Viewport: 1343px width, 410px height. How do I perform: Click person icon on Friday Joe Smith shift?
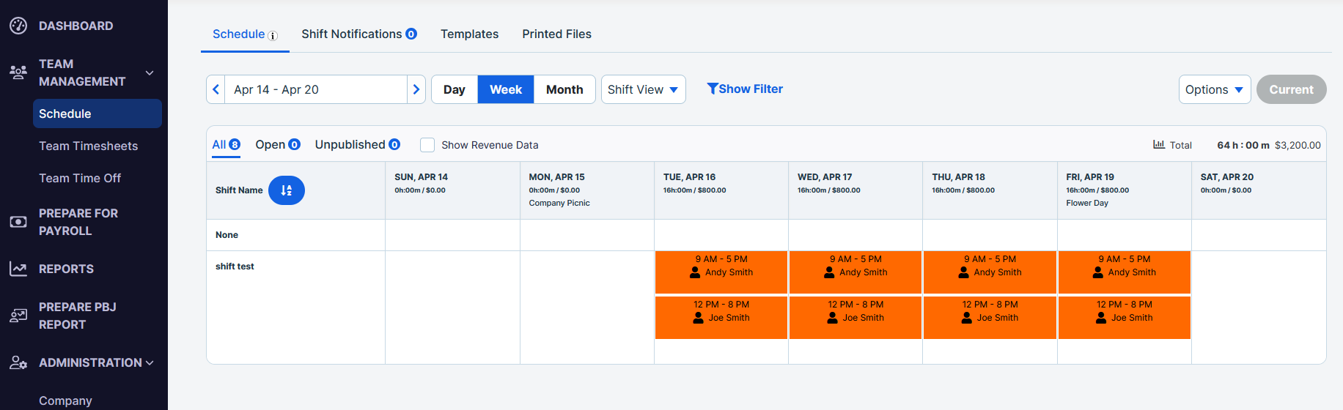[1101, 318]
